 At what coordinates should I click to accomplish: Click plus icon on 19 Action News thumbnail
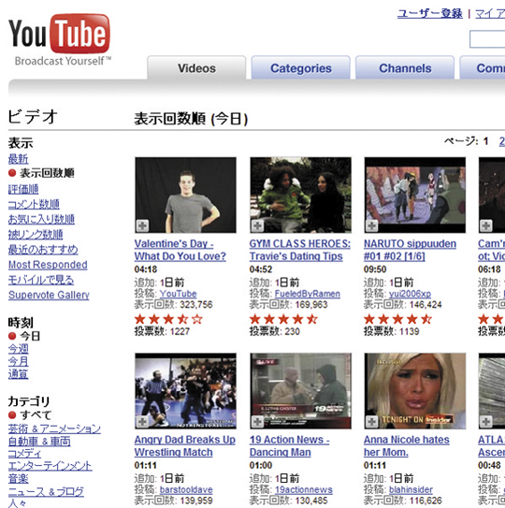pos(257,422)
